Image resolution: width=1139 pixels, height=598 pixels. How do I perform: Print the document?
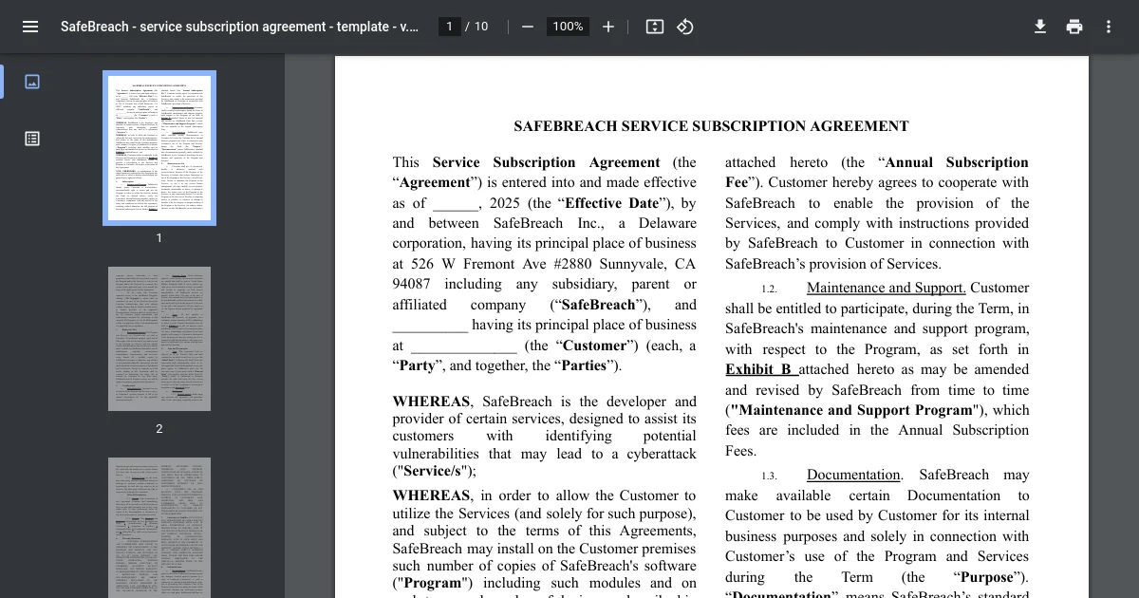pyautogui.click(x=1074, y=27)
